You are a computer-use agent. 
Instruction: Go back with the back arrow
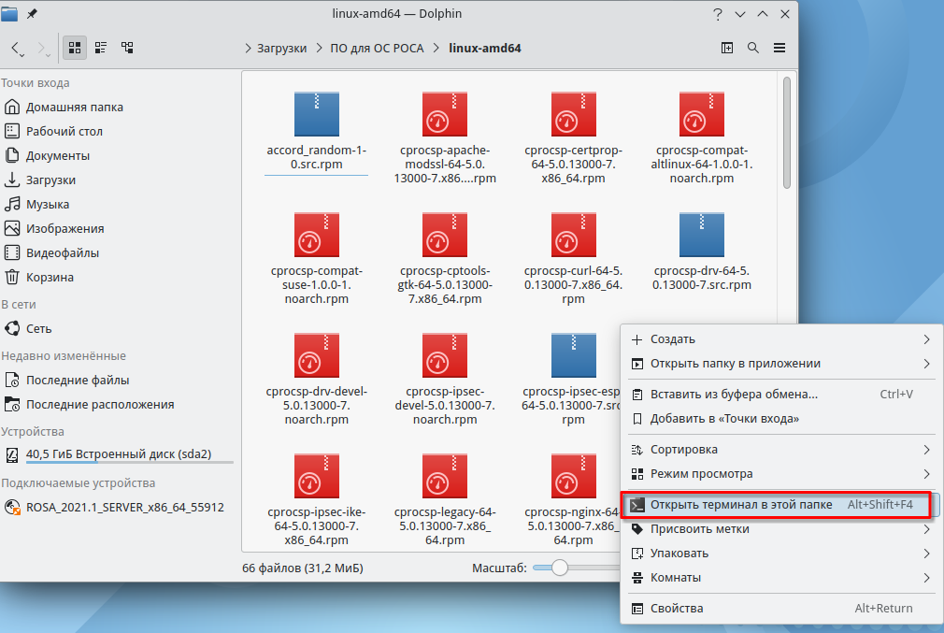[18, 48]
